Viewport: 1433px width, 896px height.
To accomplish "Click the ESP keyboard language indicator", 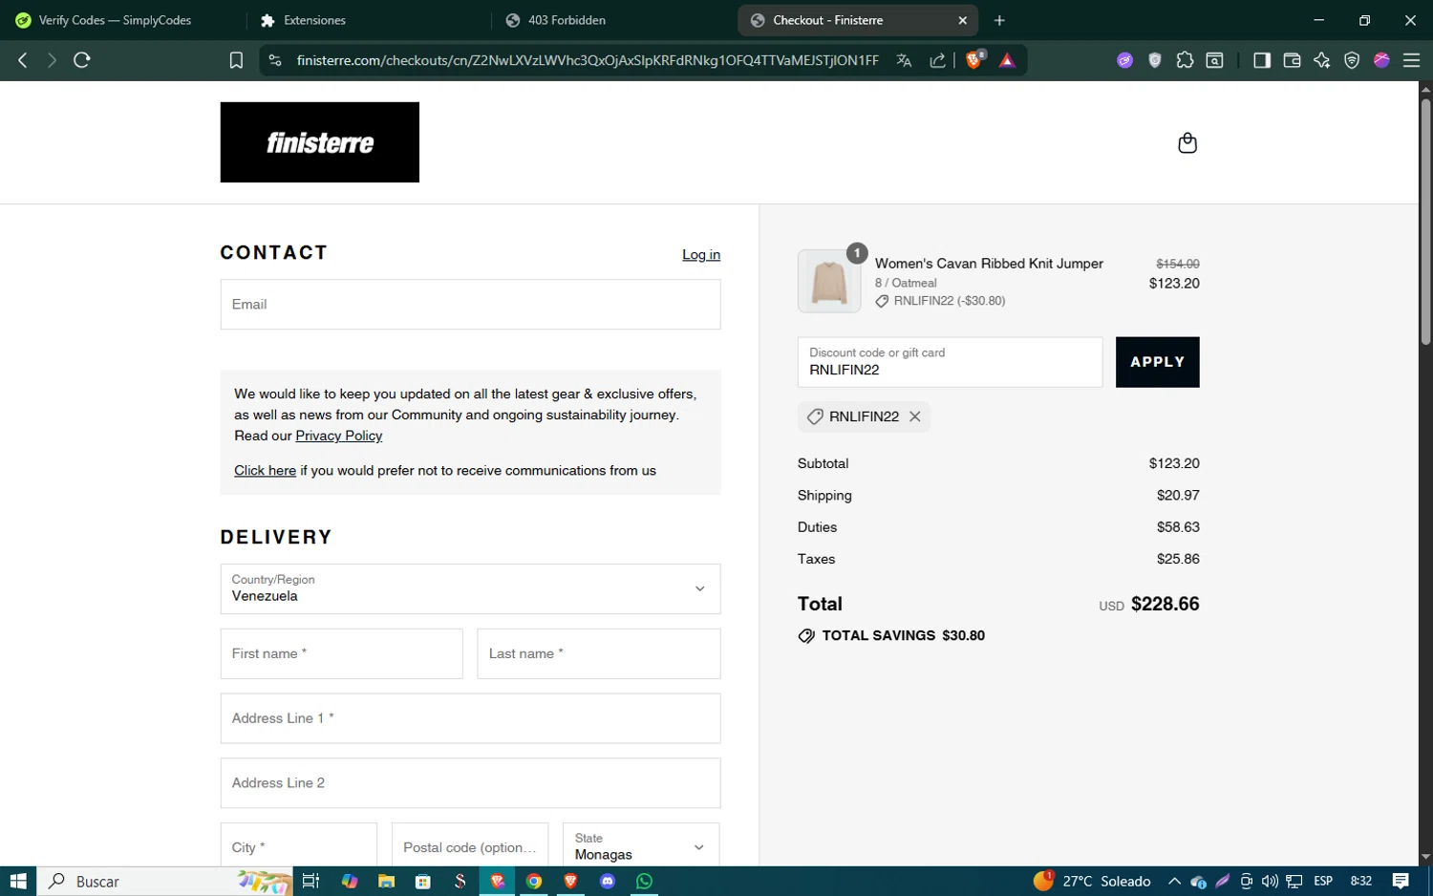I will [x=1323, y=881].
